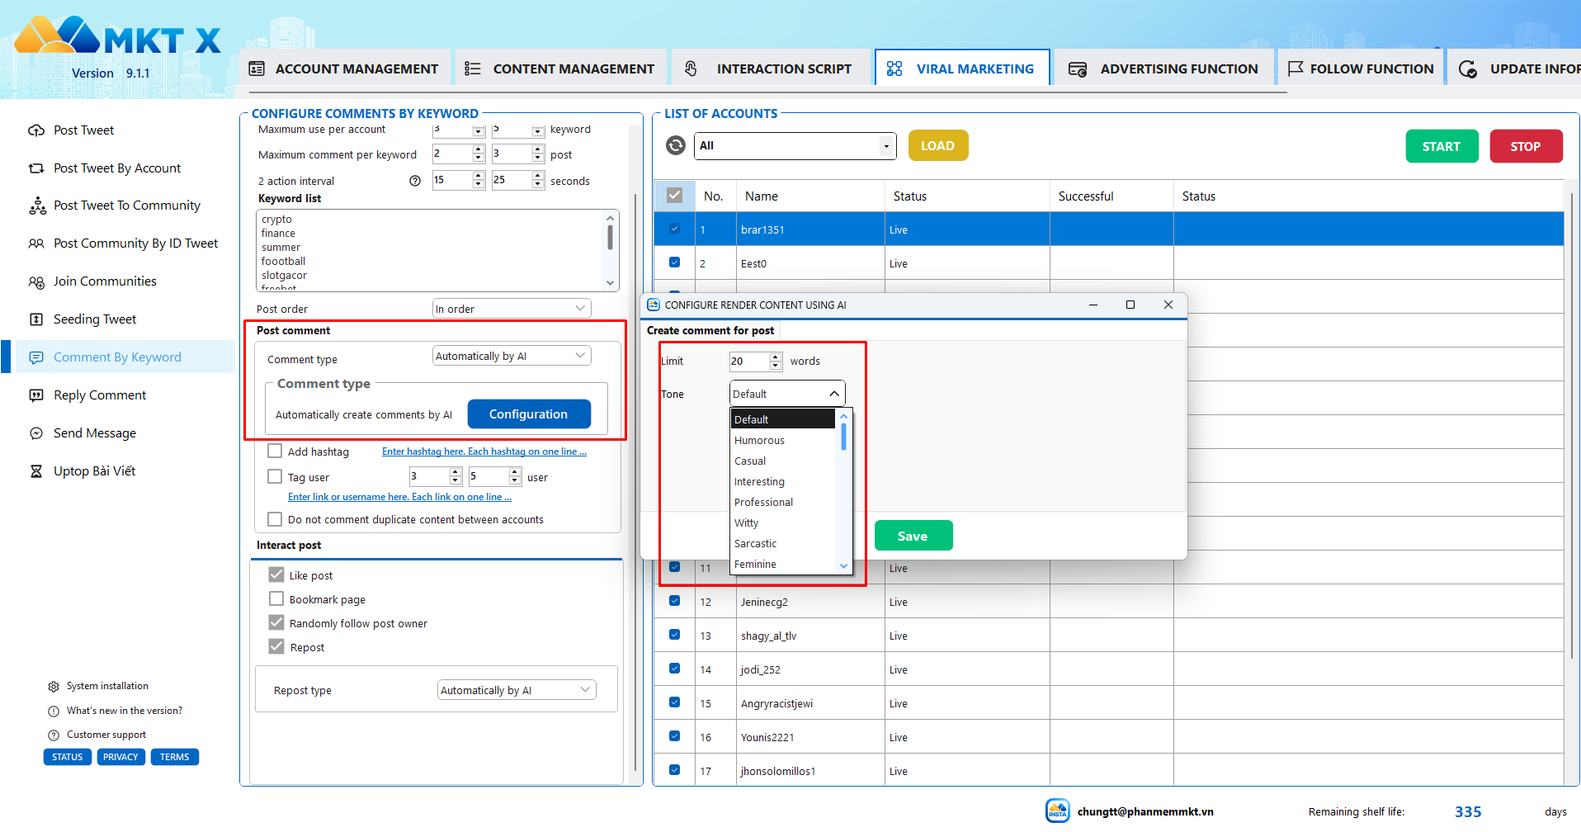Viewport: 1581px width, 832px height.
Task: Click the red STOP button
Action: [1526, 146]
